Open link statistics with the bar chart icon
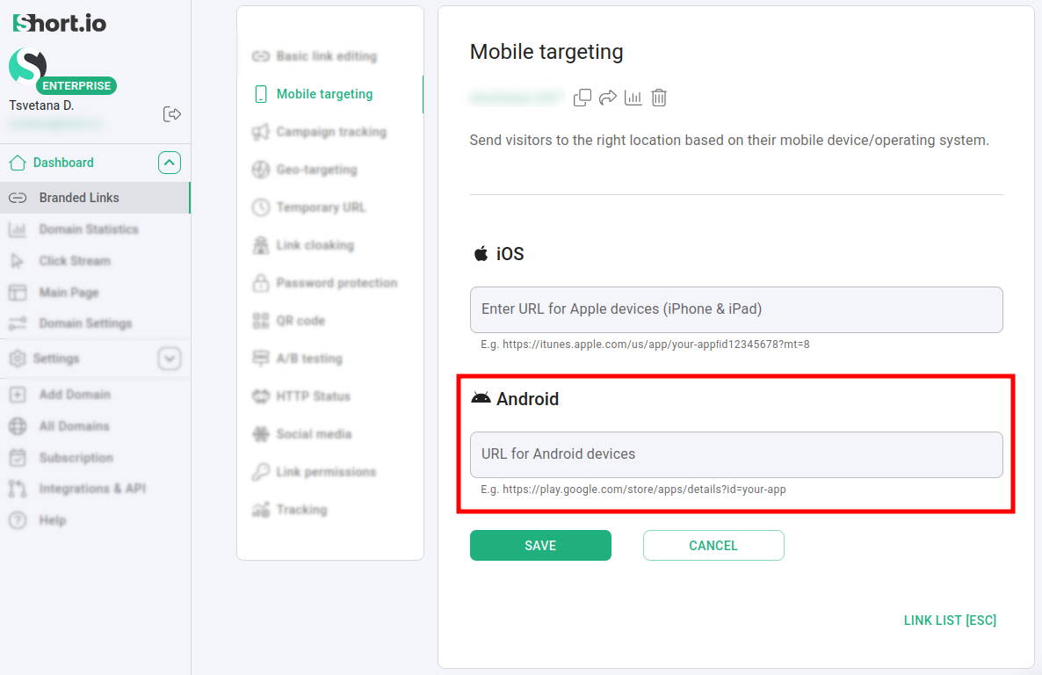This screenshot has width=1042, height=675. click(x=633, y=98)
